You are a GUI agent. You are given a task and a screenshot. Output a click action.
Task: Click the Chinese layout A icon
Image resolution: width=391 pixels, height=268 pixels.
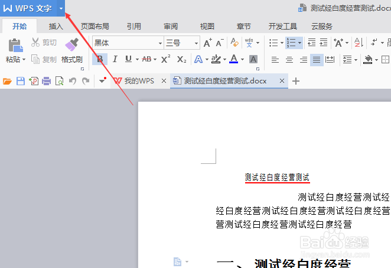click(x=338, y=43)
